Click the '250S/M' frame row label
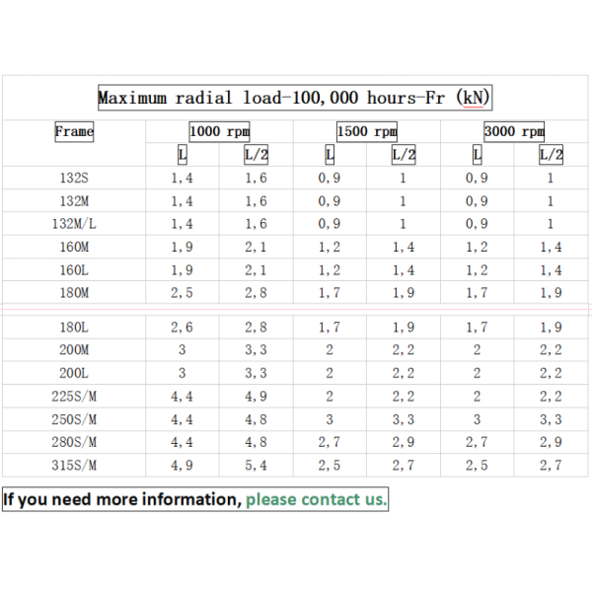592x592 pixels. coord(74,419)
